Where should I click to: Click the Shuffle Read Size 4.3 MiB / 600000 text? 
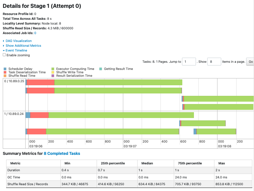tap(60, 28)
